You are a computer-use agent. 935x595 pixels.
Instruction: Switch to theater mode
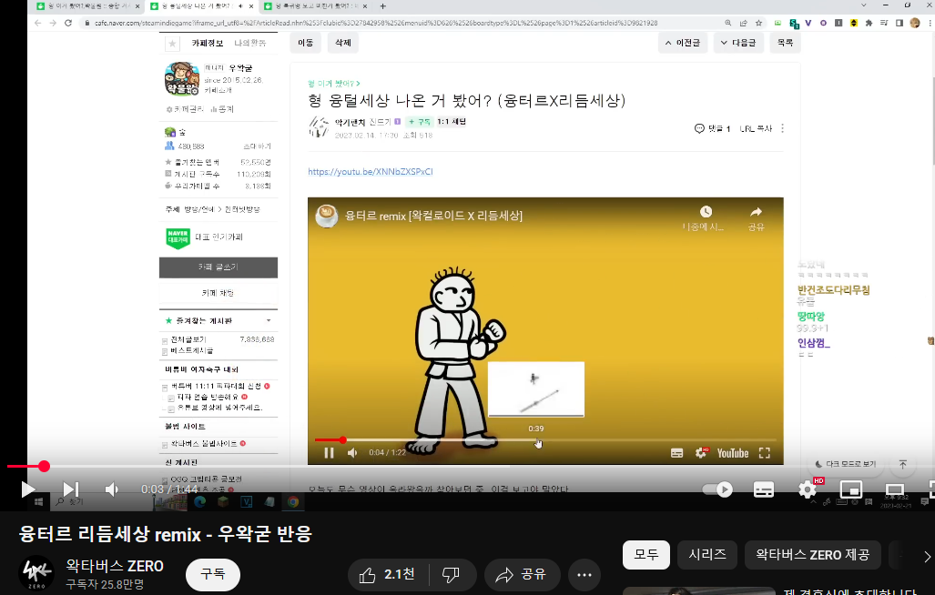894,489
